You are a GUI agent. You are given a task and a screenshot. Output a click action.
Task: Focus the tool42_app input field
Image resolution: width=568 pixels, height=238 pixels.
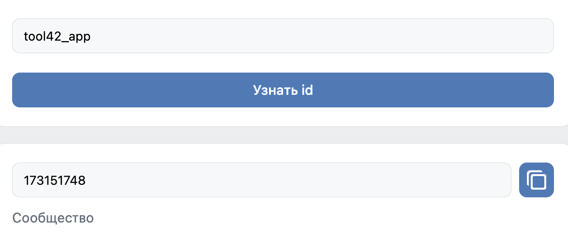[283, 36]
